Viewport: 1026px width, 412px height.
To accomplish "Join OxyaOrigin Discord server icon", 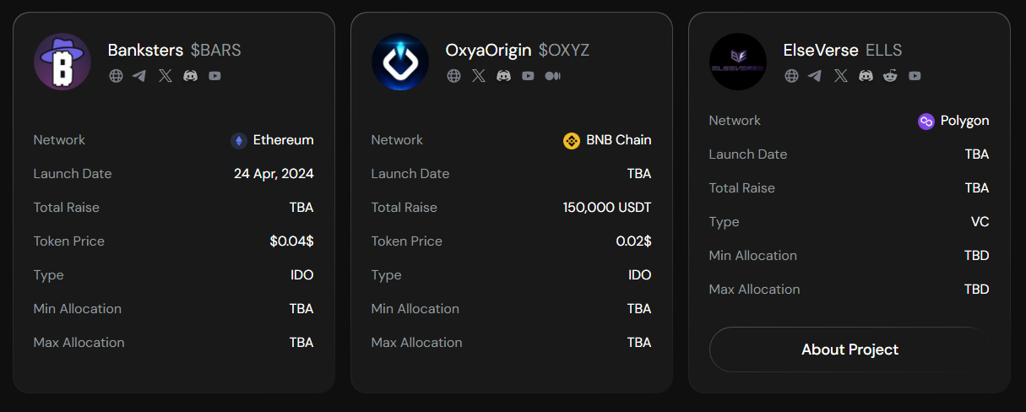I will coord(504,76).
